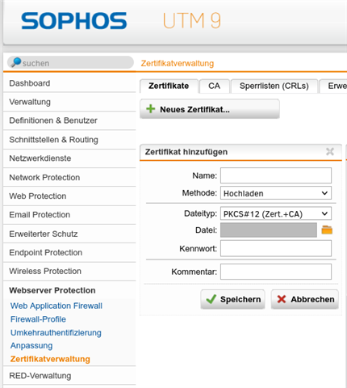347x388 pixels.
Task: Select Web Protection in sidebar
Action: (69, 196)
